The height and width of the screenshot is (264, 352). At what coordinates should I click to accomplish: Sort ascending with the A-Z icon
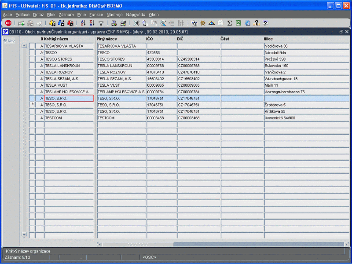pos(83,23)
